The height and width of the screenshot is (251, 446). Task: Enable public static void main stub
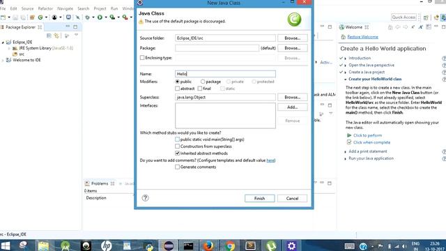click(x=177, y=139)
